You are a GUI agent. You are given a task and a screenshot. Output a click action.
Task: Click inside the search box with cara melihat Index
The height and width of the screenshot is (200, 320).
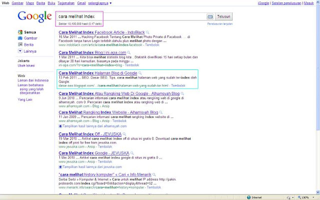[130, 16]
